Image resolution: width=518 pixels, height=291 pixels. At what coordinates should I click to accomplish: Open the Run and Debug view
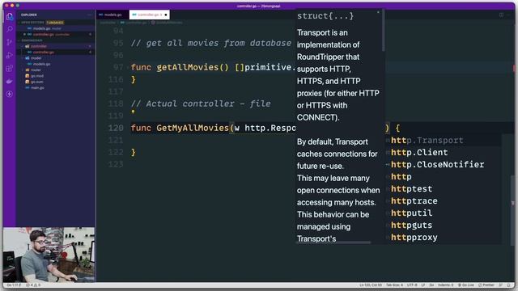point(10,55)
